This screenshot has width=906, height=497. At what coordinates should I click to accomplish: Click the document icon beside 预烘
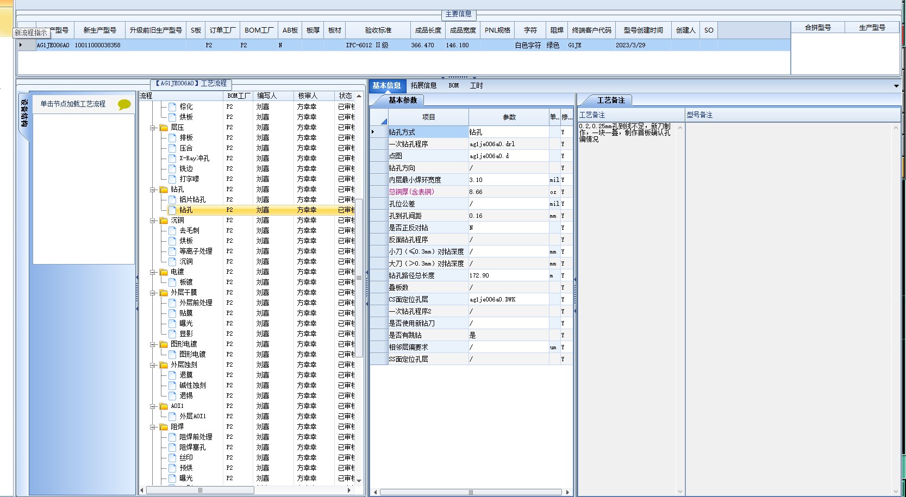click(172, 468)
